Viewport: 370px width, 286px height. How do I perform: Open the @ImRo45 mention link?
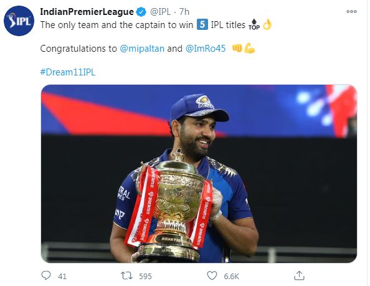(x=206, y=49)
